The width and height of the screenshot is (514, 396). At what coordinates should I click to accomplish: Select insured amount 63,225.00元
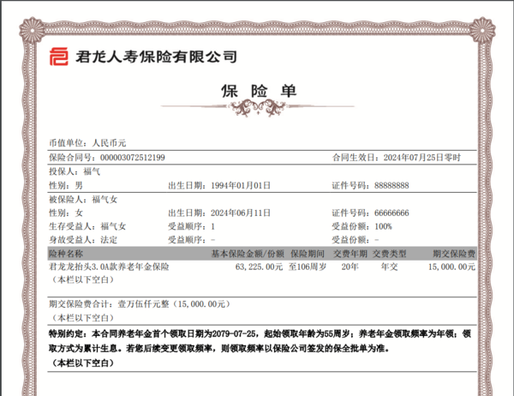point(259,267)
